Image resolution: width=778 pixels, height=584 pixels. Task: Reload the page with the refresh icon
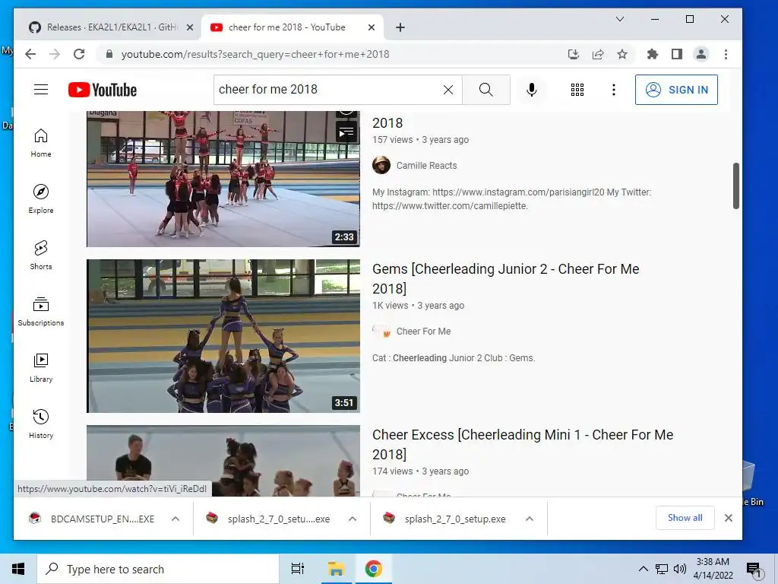[x=79, y=54]
